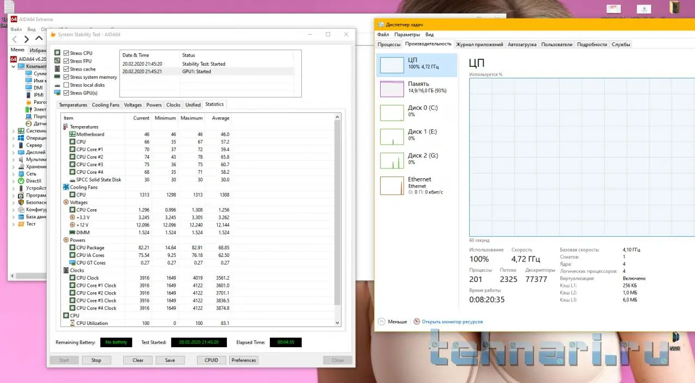Click the scroll-up arrow of statistics list
This screenshot has width=695, height=383.
pyautogui.click(x=337, y=117)
